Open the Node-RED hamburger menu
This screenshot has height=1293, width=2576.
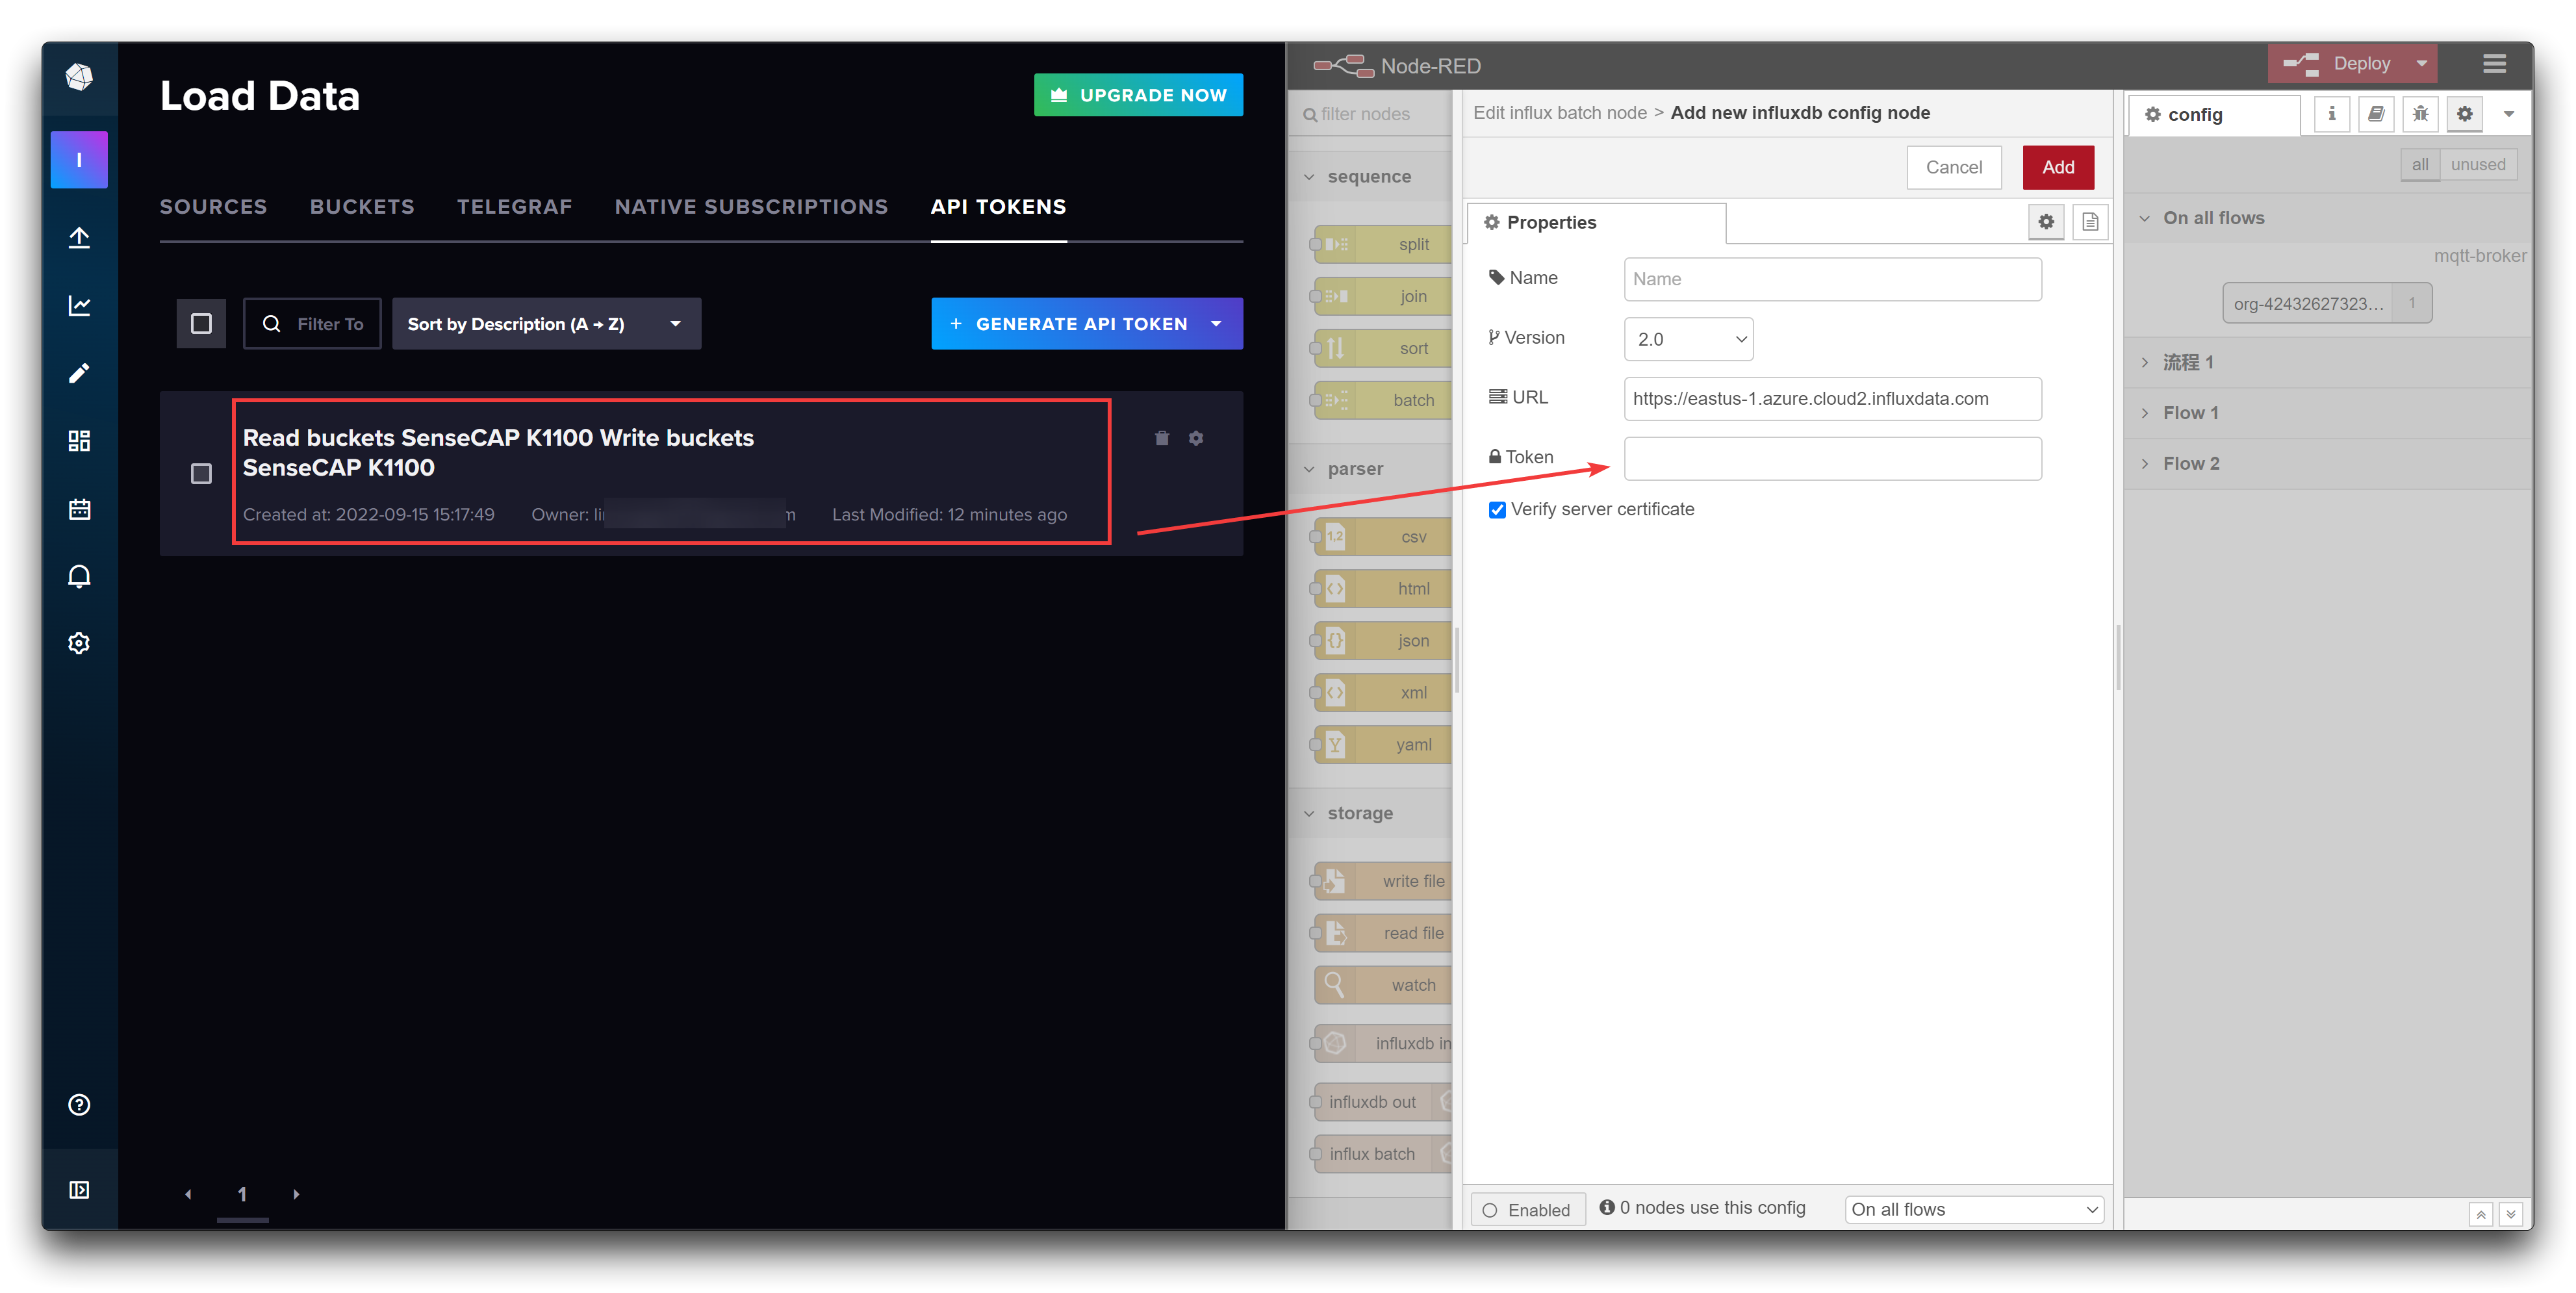2494,64
